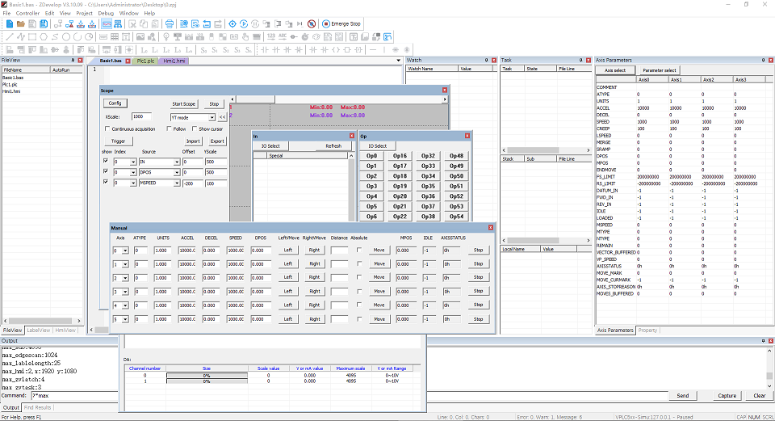Select the straight Line drawing tool
Screen dimensions: 775x421
[x=10, y=36]
